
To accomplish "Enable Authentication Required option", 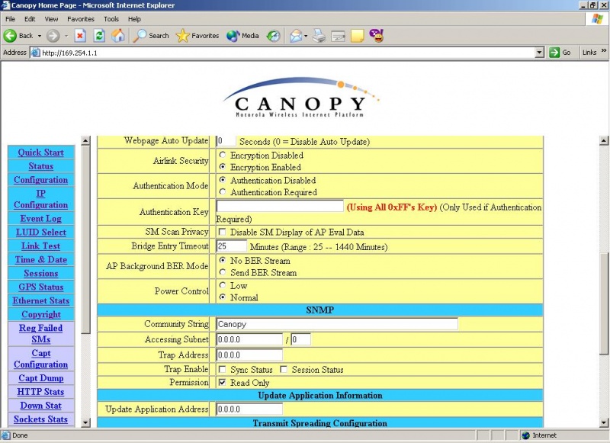I will pos(222,192).
